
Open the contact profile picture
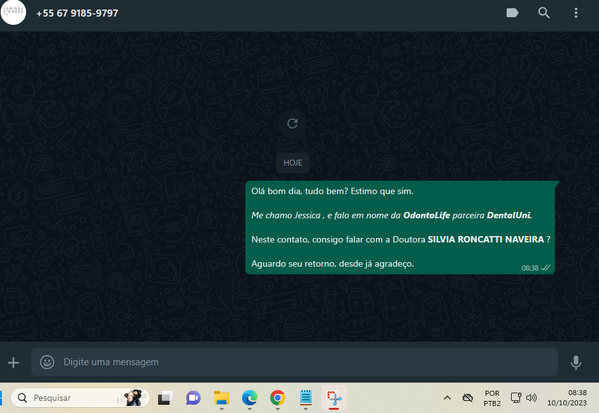(13, 12)
